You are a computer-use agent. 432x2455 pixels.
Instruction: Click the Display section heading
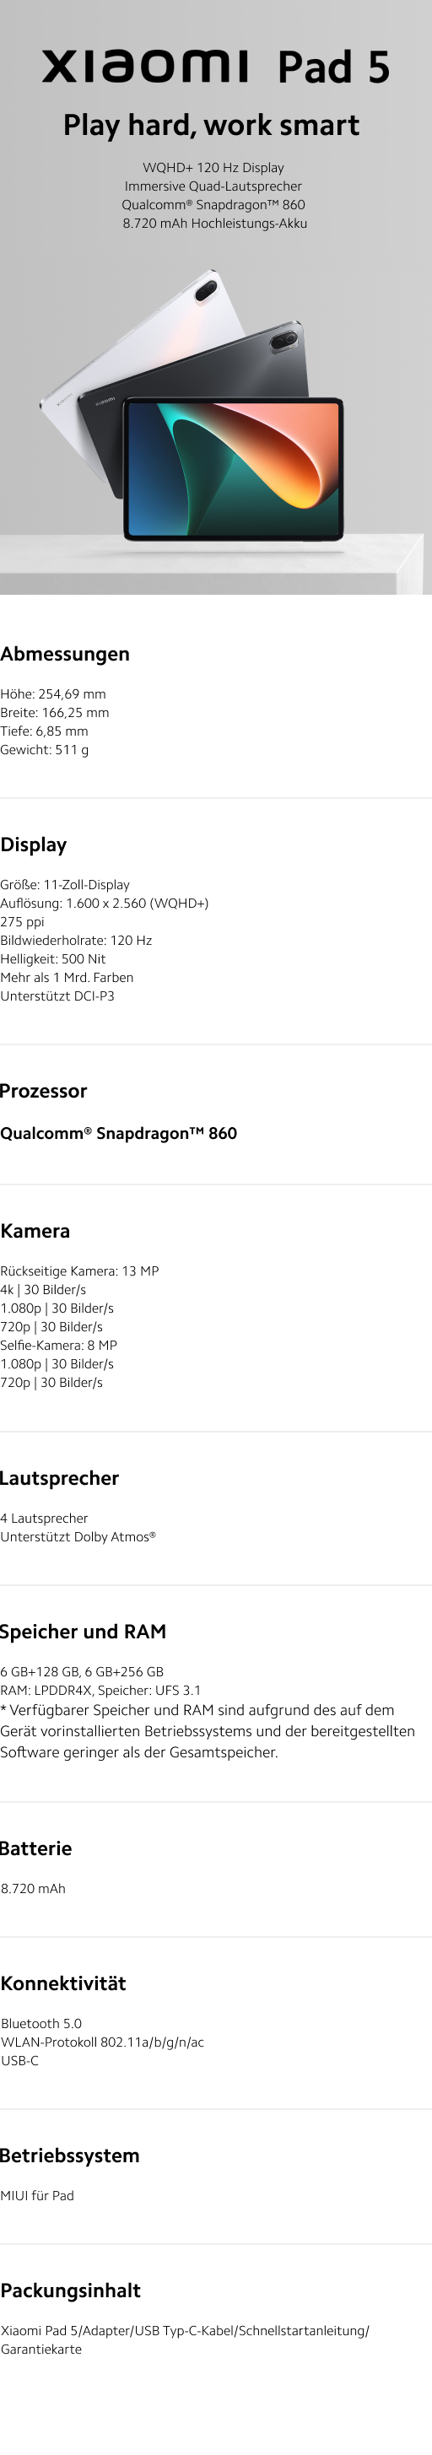pos(34,844)
